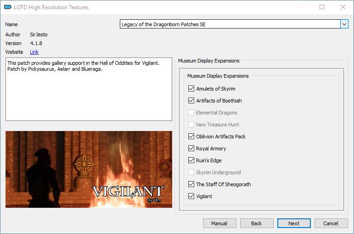Click the Oblivion Artifacts Pack label
The width and height of the screenshot is (354, 234).
point(221,137)
